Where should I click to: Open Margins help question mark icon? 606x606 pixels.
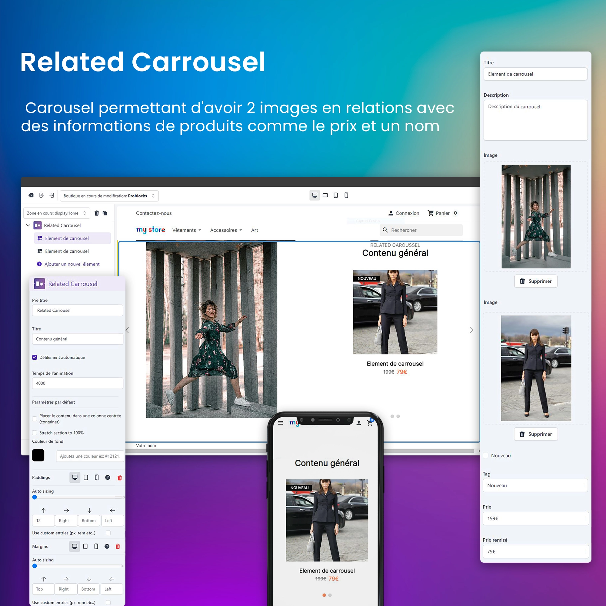tap(107, 546)
